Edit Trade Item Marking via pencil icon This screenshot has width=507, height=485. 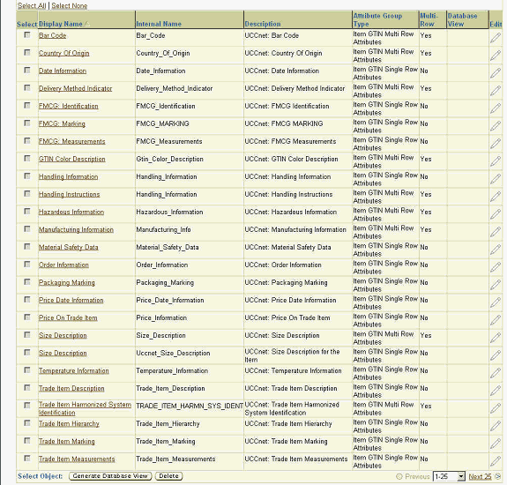(495, 444)
